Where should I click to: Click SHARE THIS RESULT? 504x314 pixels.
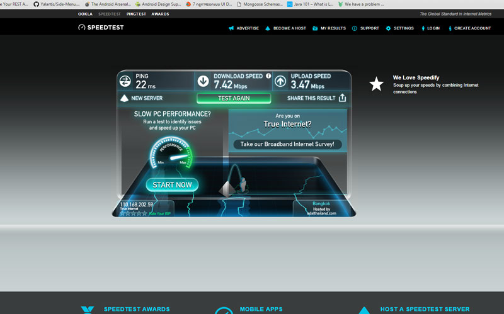pos(311,98)
